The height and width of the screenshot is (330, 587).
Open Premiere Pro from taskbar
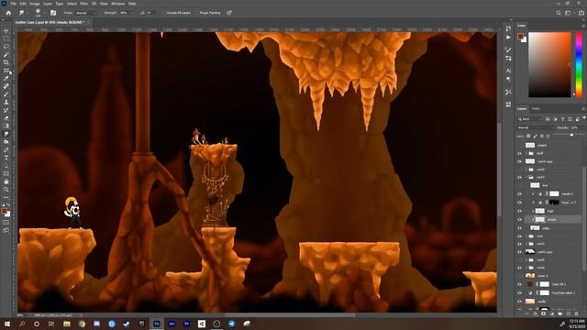pos(186,324)
